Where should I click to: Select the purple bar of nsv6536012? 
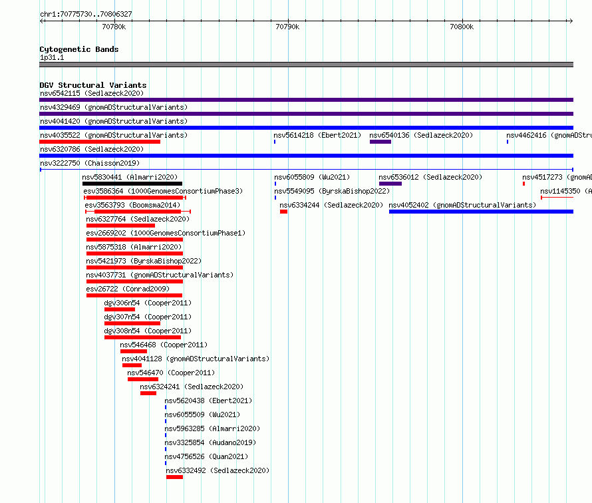pos(390,184)
